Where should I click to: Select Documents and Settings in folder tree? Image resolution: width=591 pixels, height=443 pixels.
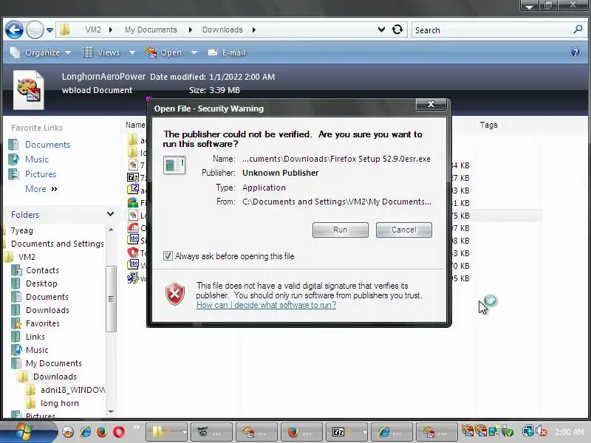(58, 244)
